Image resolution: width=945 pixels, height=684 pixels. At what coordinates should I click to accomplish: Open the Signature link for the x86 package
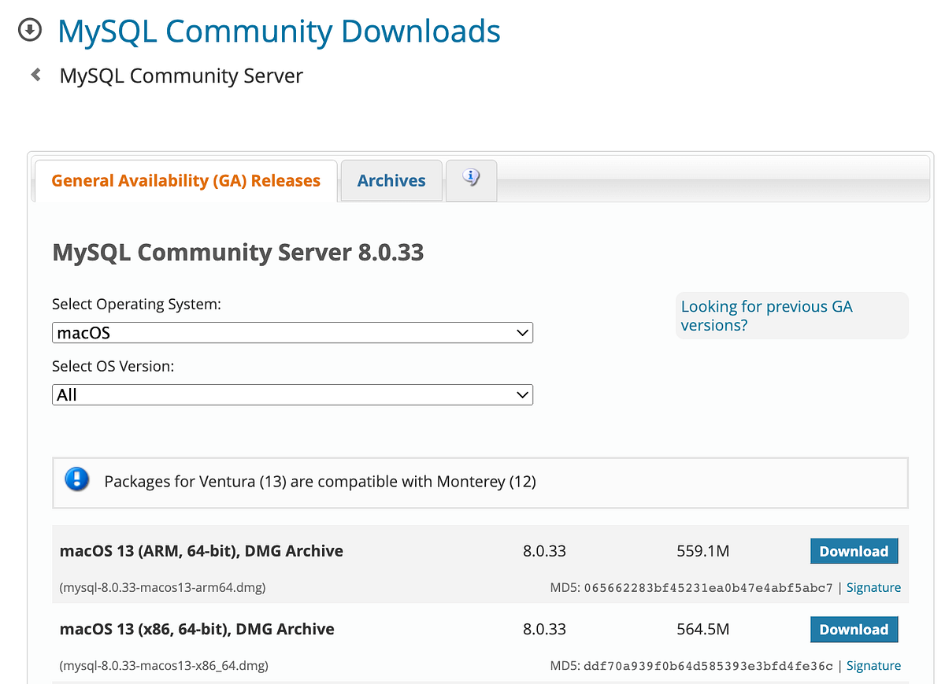point(873,665)
